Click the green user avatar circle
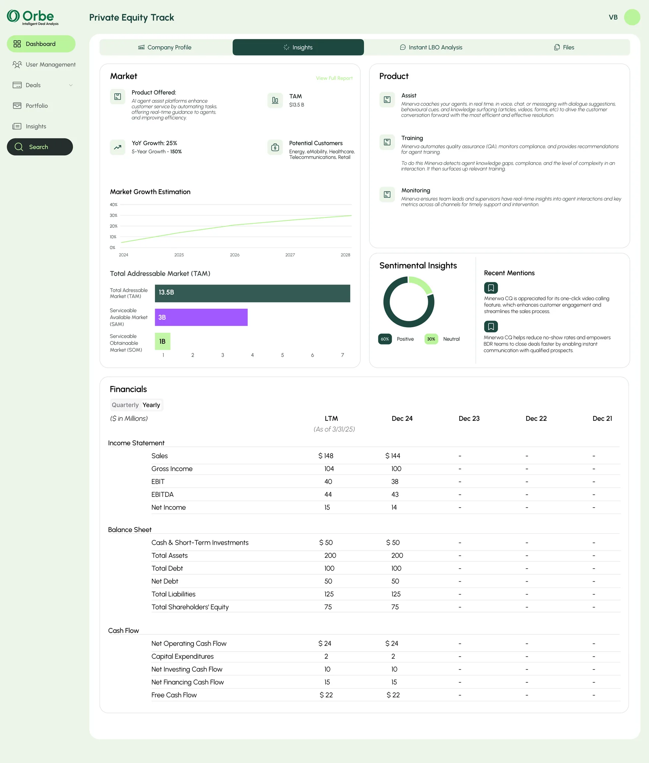This screenshot has width=649, height=763. tap(632, 17)
